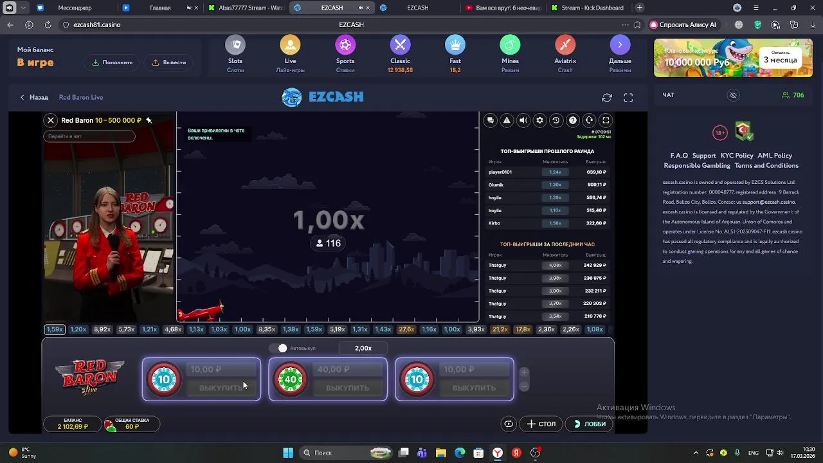This screenshot has width=823, height=463.
Task: Open the Live games category icon
Action: click(290, 45)
